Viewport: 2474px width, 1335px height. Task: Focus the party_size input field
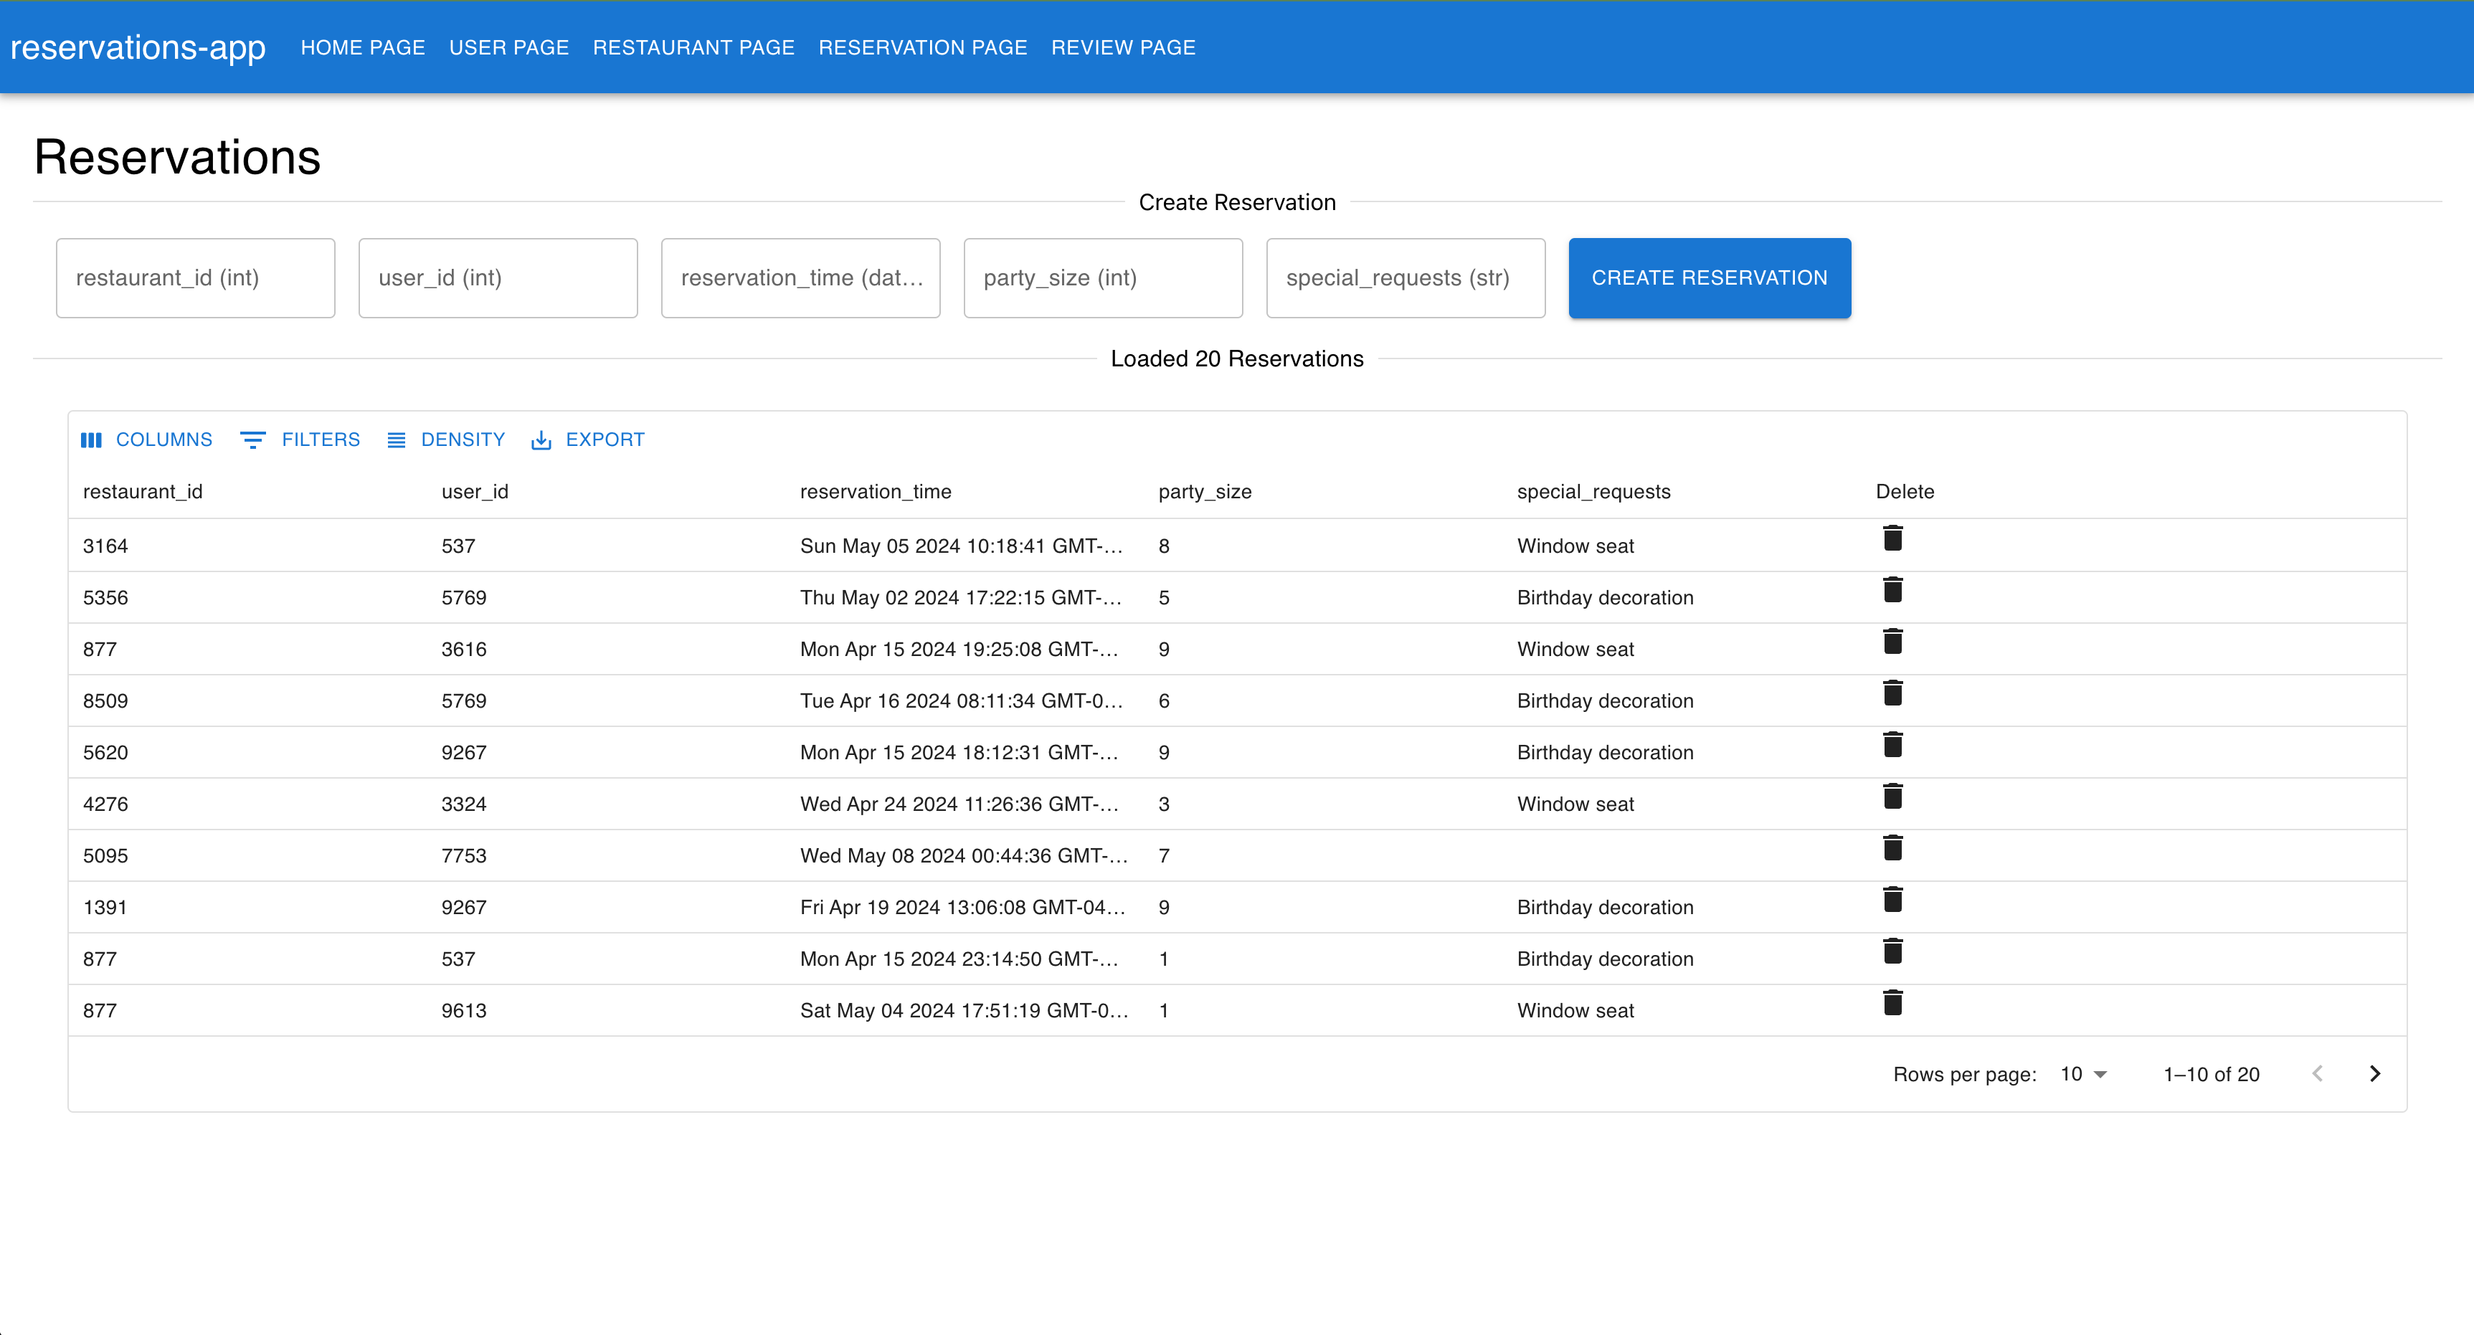coord(1103,278)
